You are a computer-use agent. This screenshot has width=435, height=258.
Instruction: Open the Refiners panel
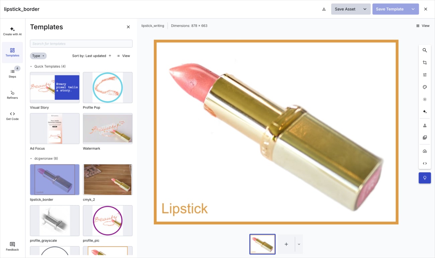(x=12, y=95)
